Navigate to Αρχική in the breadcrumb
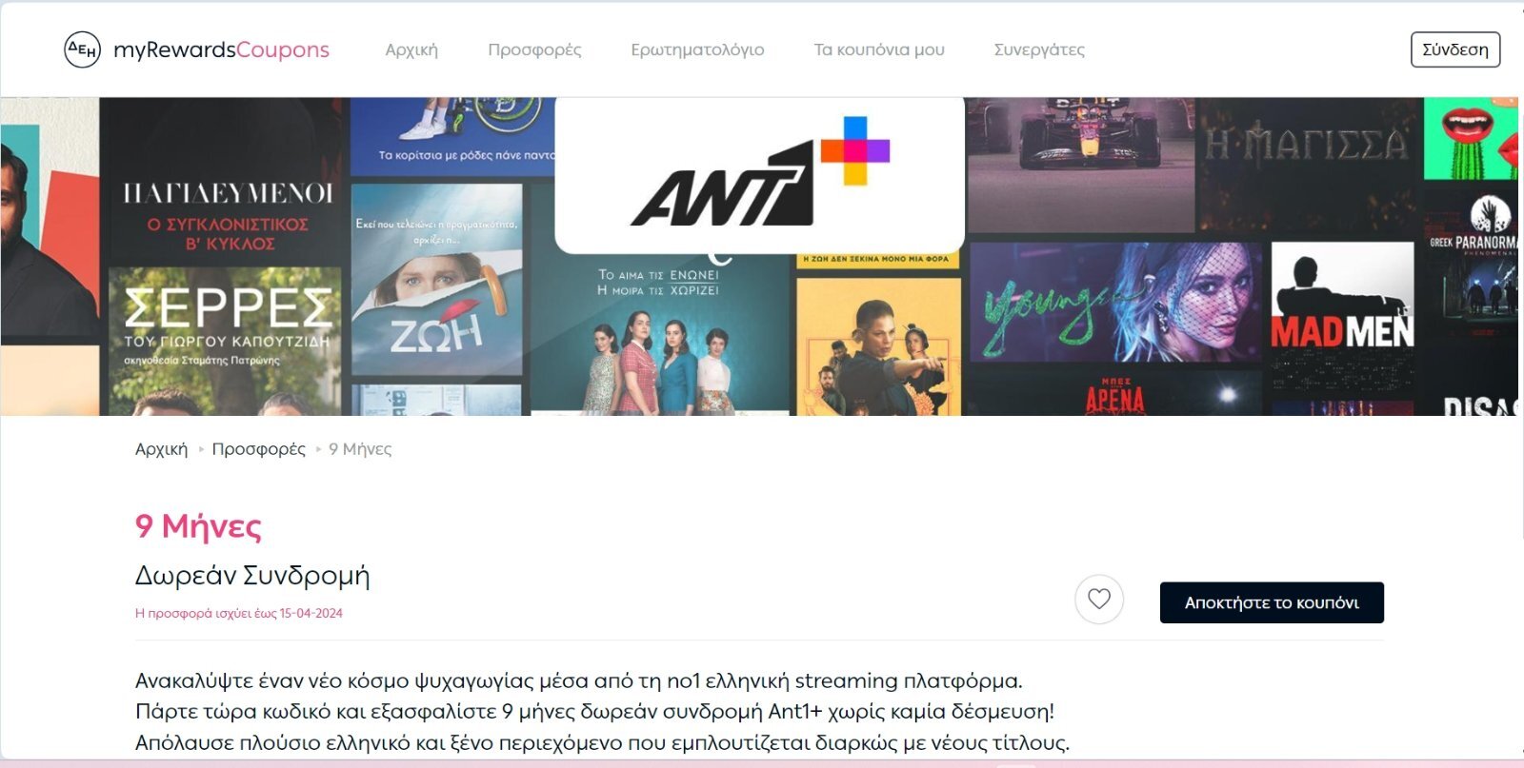The width and height of the screenshot is (1524, 768). [x=161, y=449]
